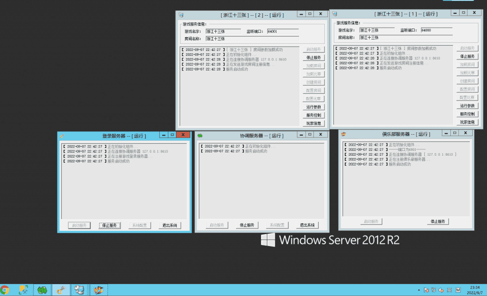Click log line 正在初始化组件 in 协调服务器

click(238, 146)
